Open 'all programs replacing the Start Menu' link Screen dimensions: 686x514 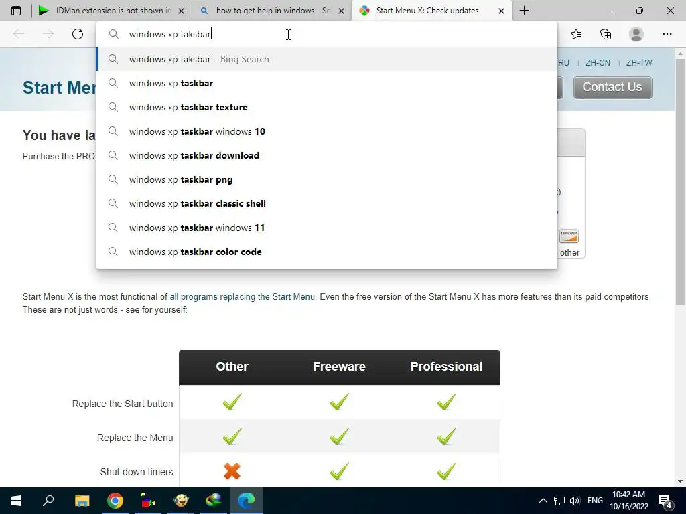[243, 296]
